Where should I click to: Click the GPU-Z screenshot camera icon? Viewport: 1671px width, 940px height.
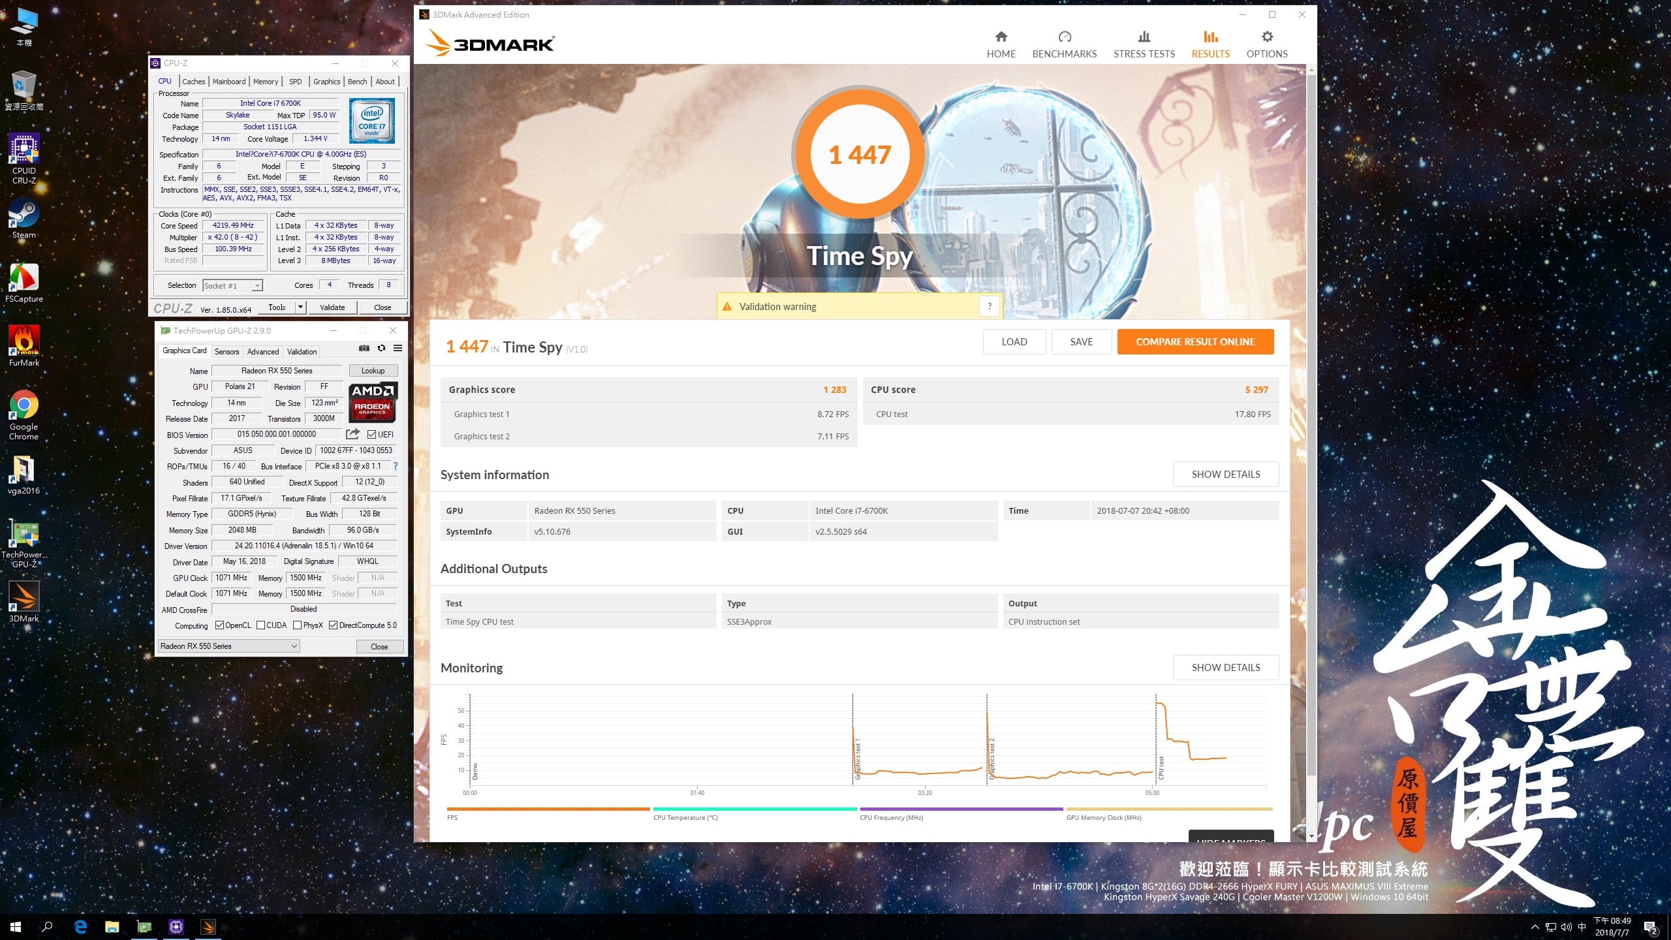click(364, 348)
